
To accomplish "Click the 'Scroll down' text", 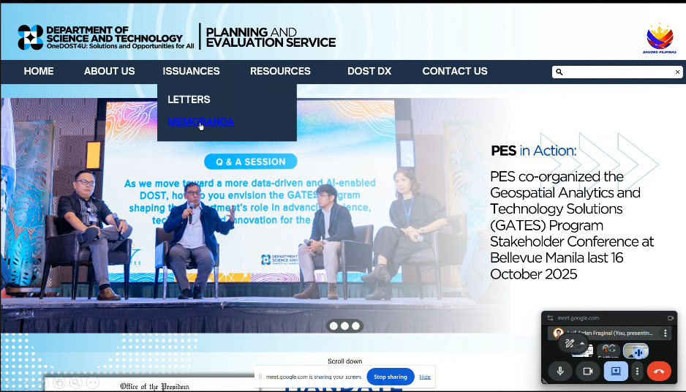I will (344, 361).
